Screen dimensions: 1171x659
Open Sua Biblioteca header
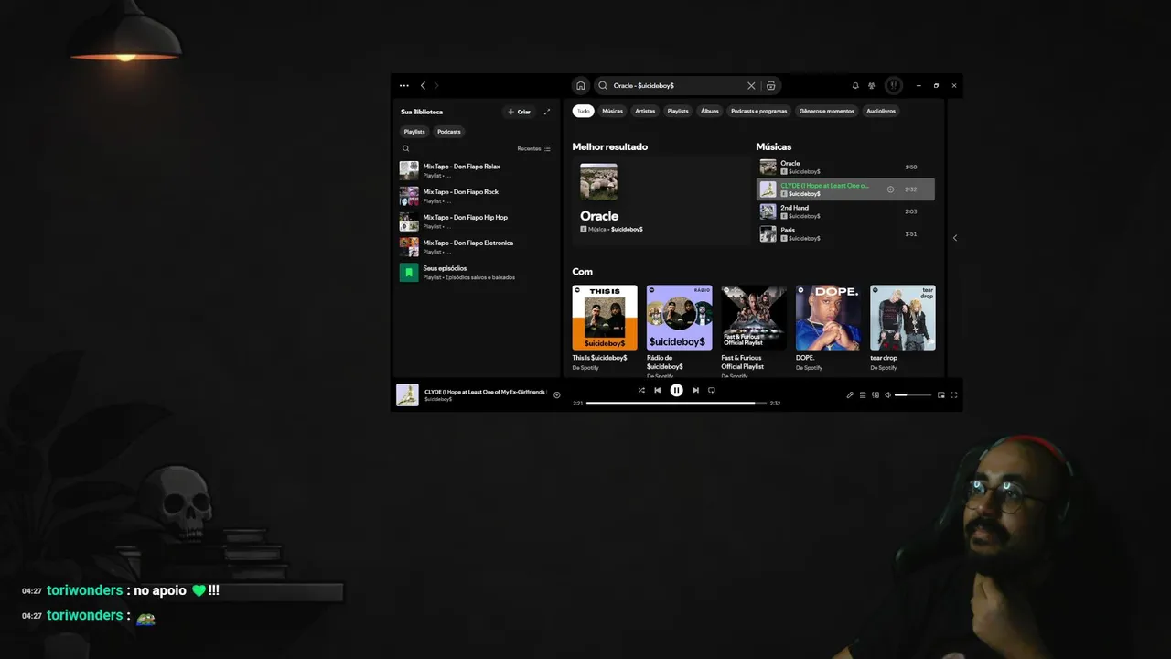click(x=422, y=112)
